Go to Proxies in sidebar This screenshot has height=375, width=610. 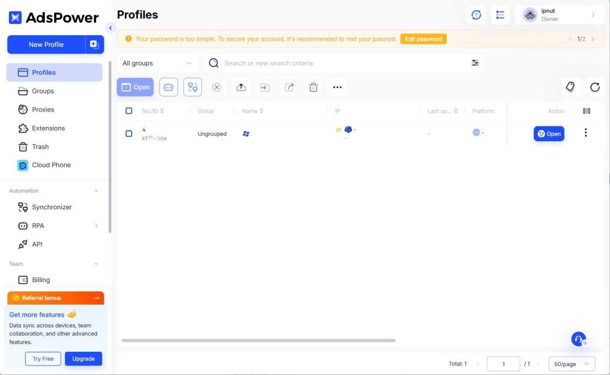pyautogui.click(x=43, y=110)
